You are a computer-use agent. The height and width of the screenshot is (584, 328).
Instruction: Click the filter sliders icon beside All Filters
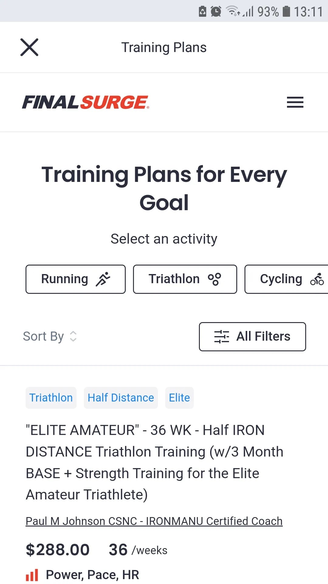pyautogui.click(x=222, y=336)
